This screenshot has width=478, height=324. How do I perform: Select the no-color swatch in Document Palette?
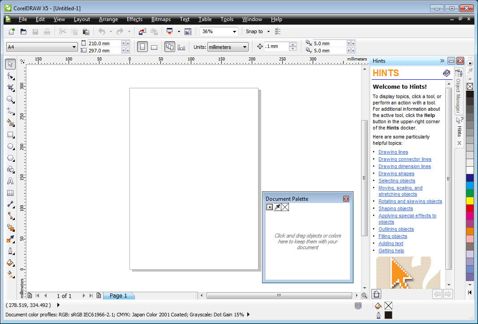(285, 207)
